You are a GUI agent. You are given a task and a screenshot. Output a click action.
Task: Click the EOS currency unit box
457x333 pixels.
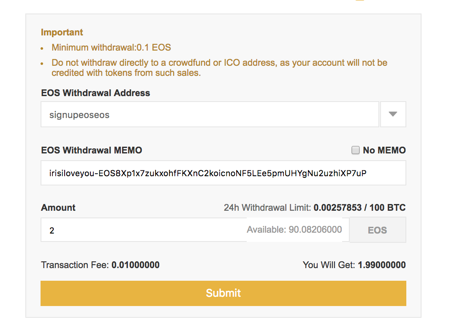click(378, 230)
